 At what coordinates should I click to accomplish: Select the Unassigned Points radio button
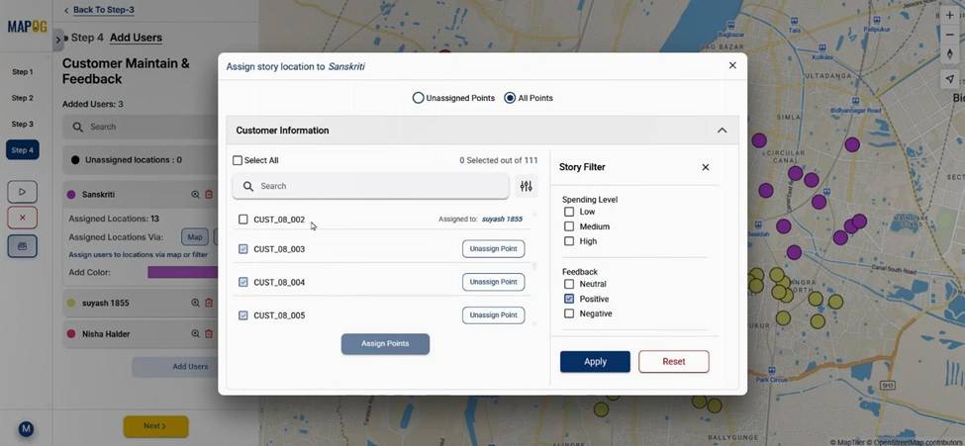(419, 98)
